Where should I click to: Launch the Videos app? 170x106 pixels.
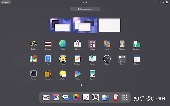tap(78, 74)
